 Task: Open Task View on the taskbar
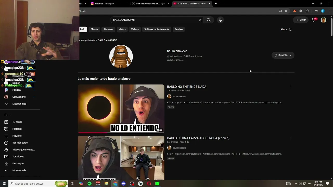coord(72,184)
